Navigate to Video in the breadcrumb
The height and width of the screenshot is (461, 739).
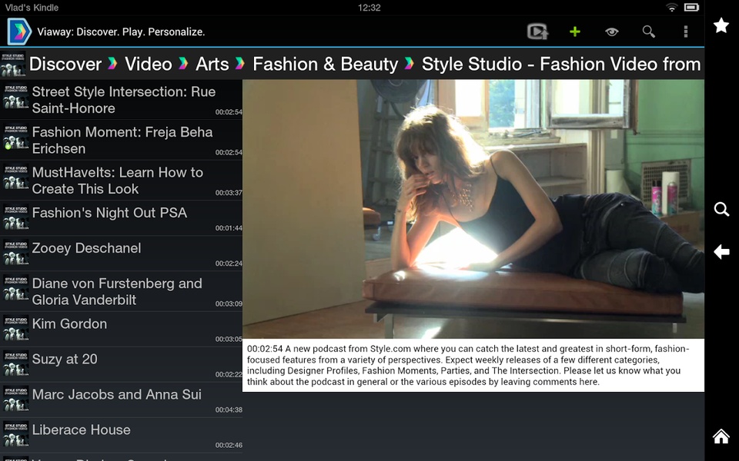pyautogui.click(x=148, y=64)
